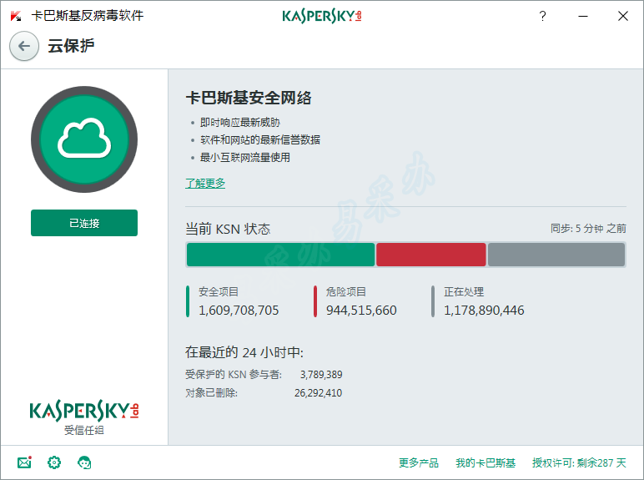
Task: Click the Kaspersky Lab logo in sidebar
Action: point(84,411)
